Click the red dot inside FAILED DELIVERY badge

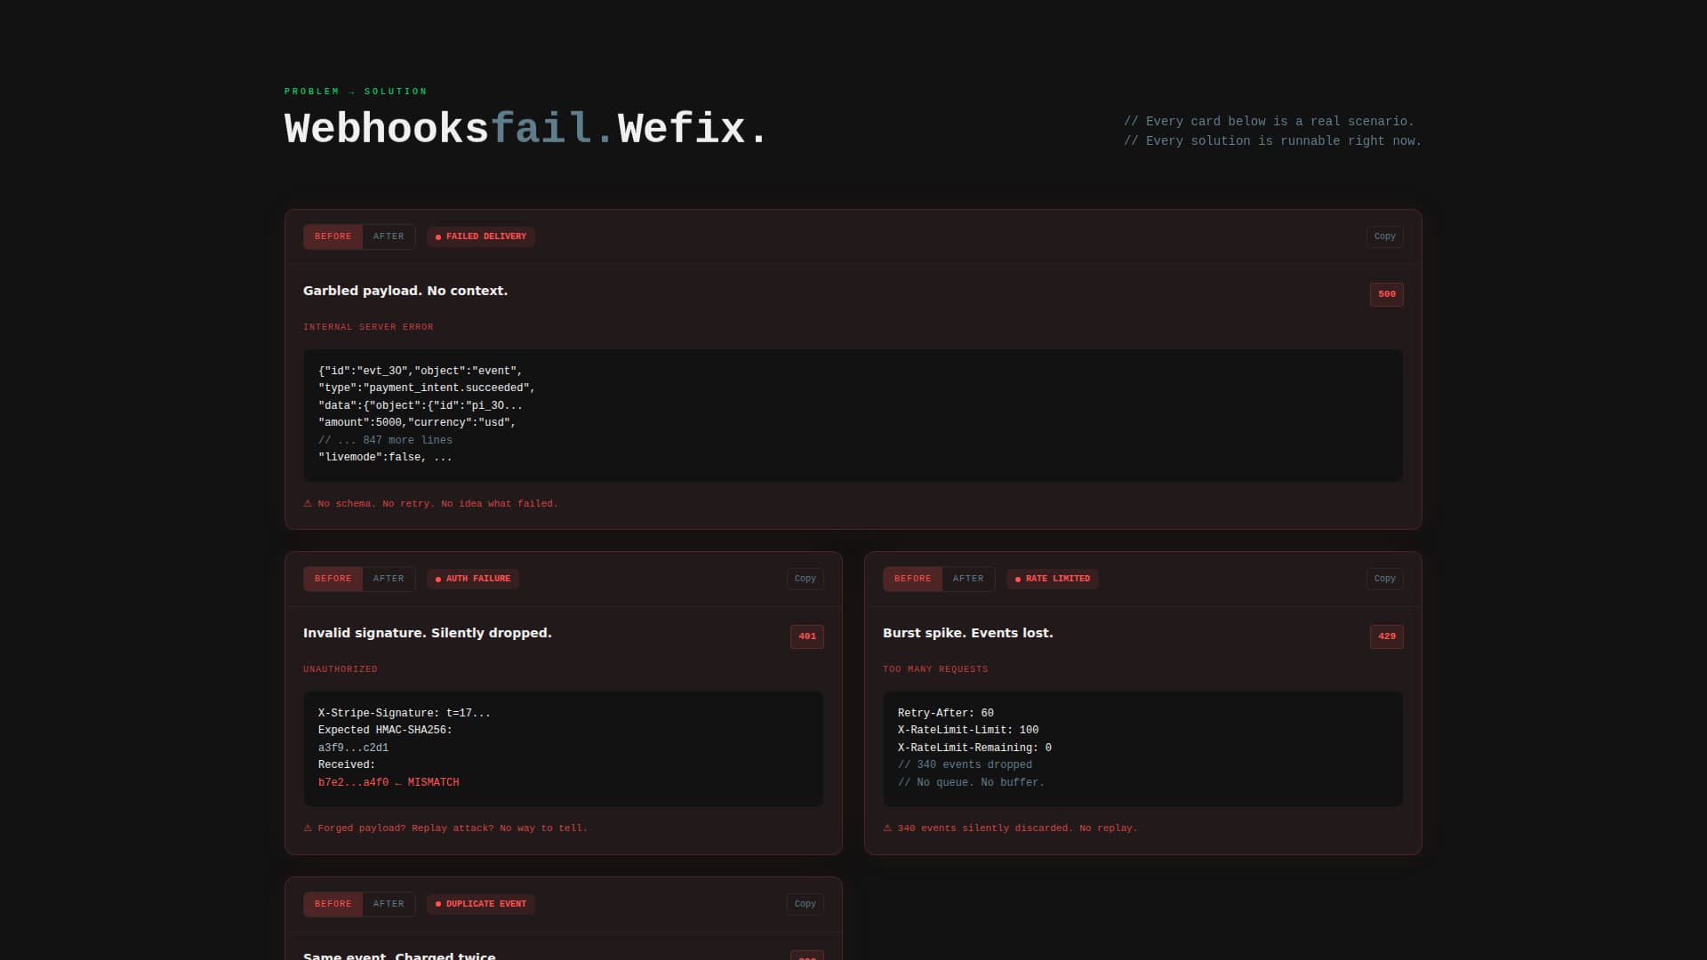coord(437,236)
